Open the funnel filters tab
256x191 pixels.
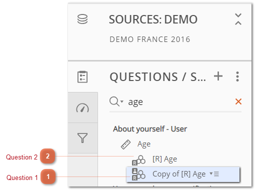[x=82, y=138]
